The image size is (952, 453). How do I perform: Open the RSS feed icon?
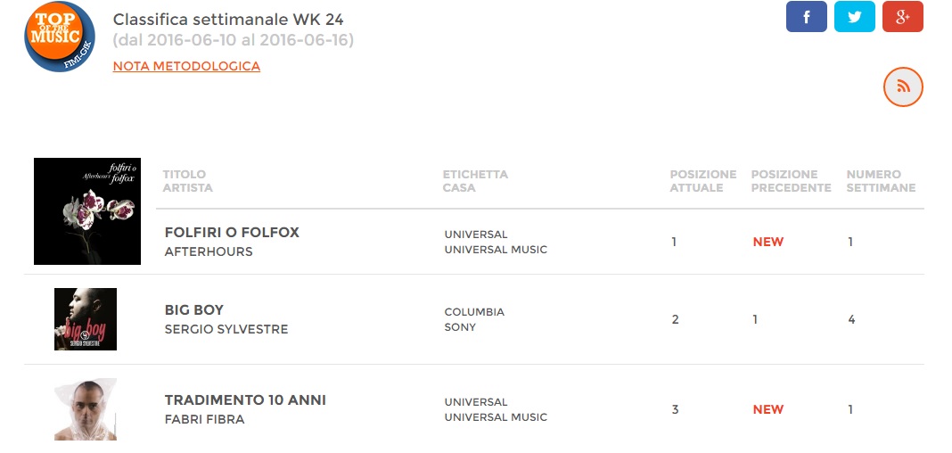[904, 86]
